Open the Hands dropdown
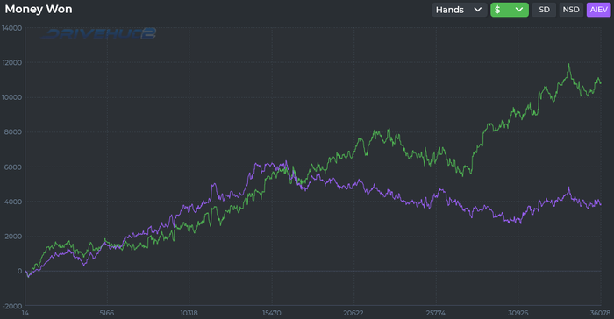 coord(459,10)
